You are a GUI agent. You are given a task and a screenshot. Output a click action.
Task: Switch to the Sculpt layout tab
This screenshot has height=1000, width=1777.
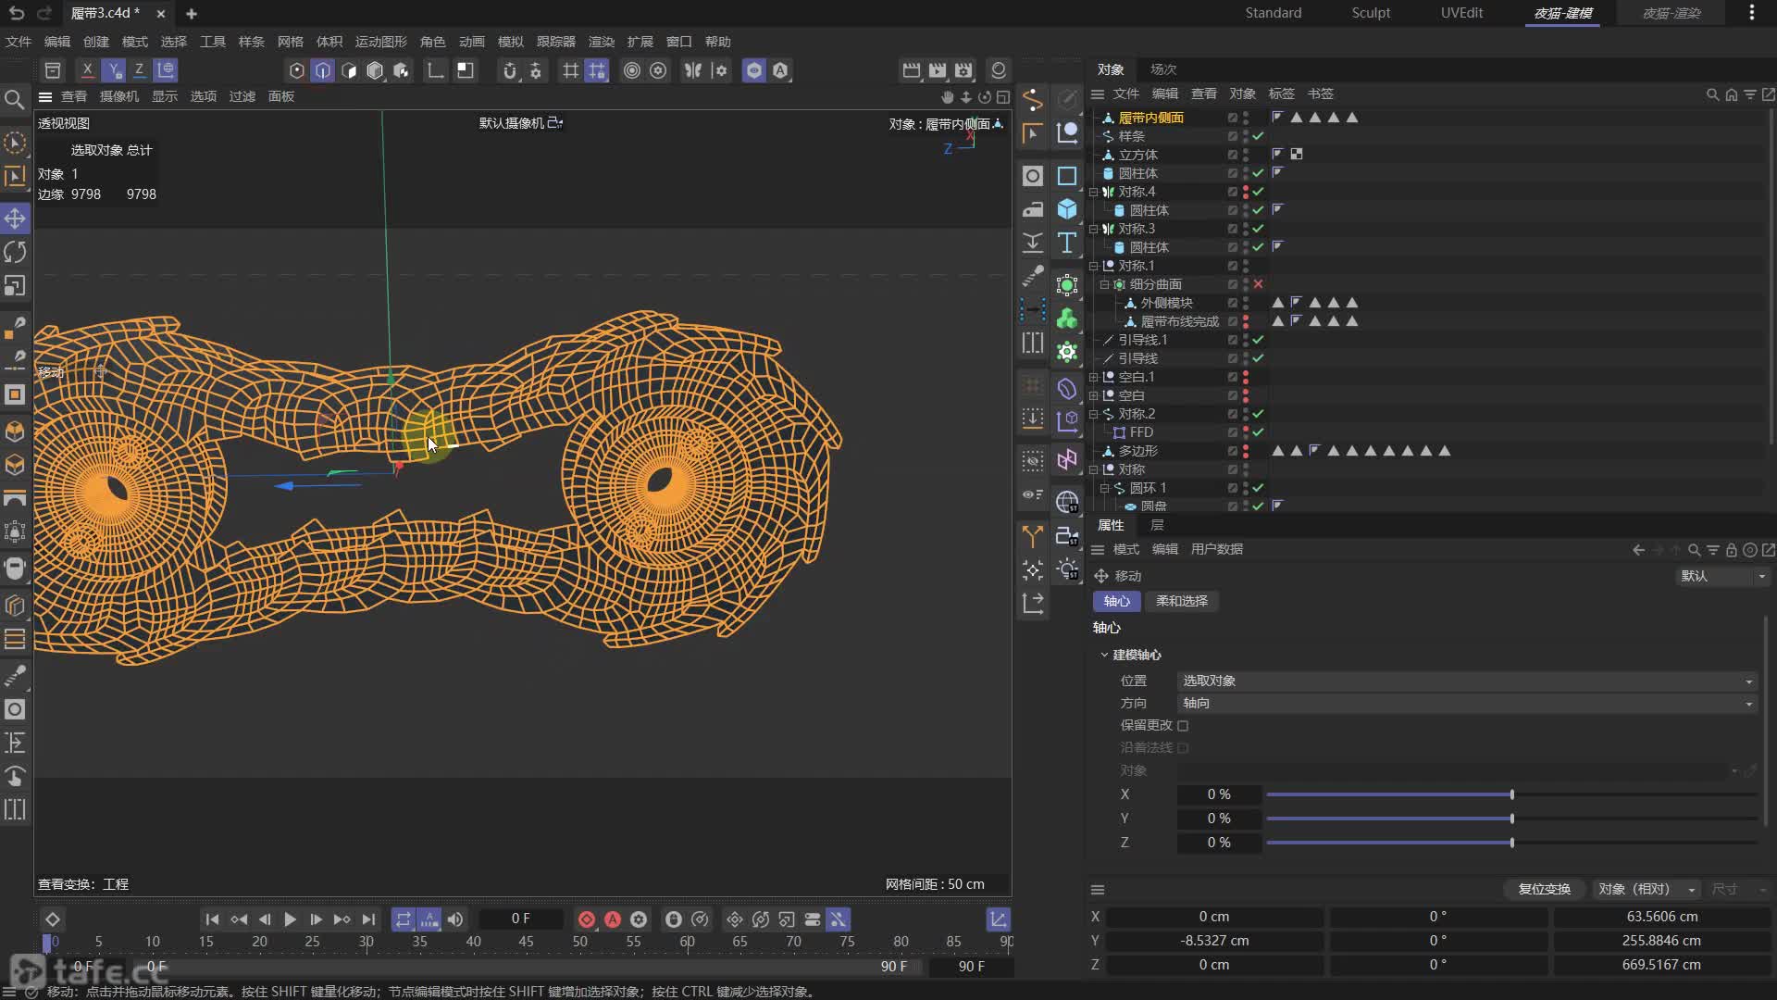point(1371,13)
